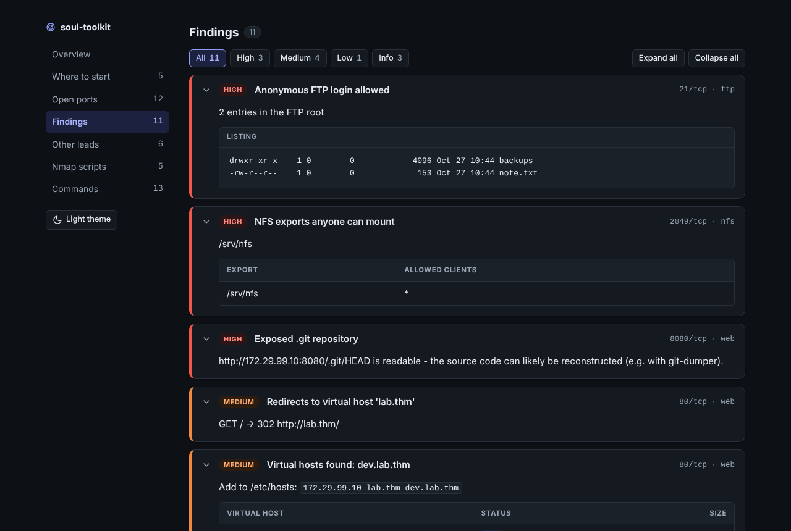Click the backups directory listing line
Image resolution: width=791 pixels, height=531 pixels.
tap(381, 161)
